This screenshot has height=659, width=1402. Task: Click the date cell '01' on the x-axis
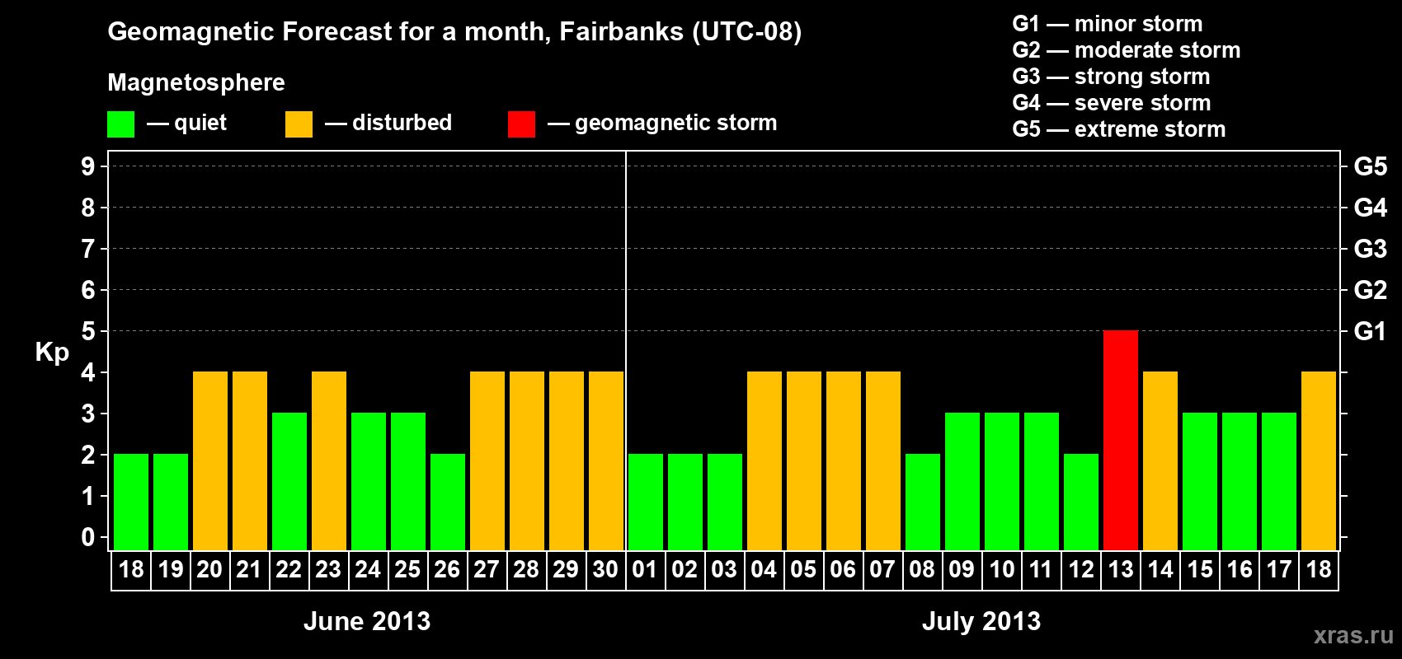(x=646, y=570)
